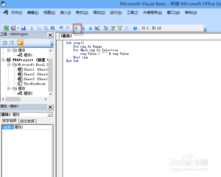Image resolution: width=221 pixels, height=177 pixels.
Task: Click the code line 'Next rng'
Action: click(81, 57)
